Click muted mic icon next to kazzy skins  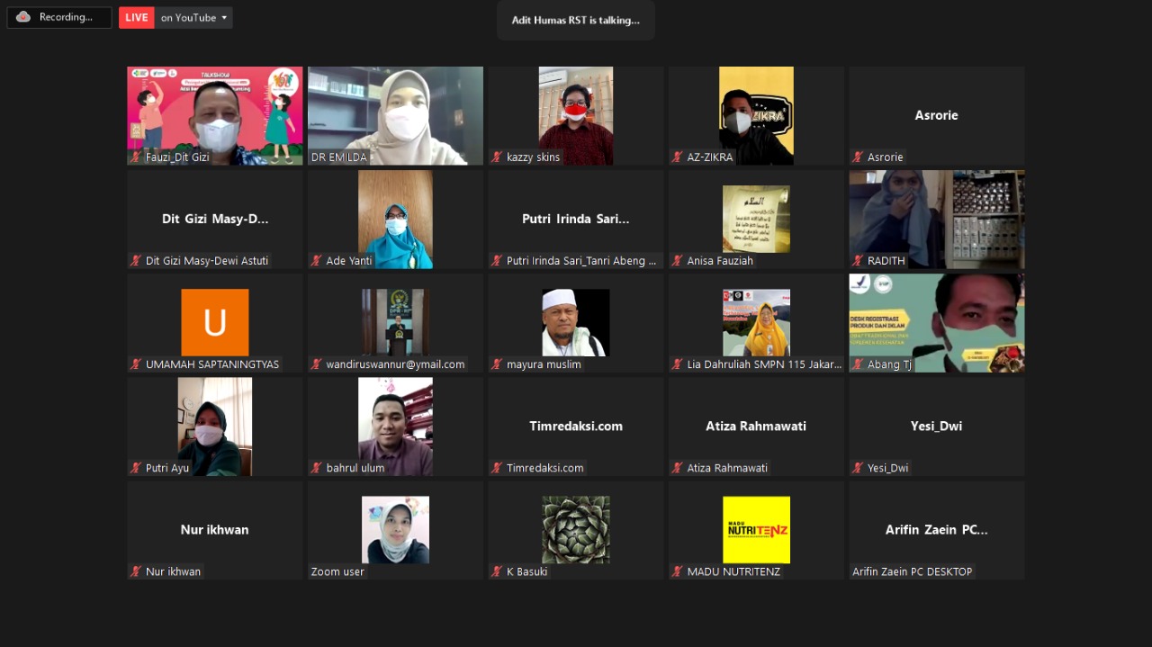click(x=497, y=157)
